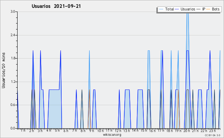Click the '1 h' x-axis label
Viewport: 224px width, 138px height.
[x=23, y=131]
